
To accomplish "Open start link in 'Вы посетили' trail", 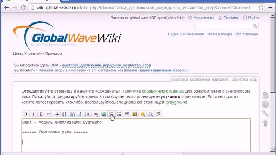I will click(x=92, y=71).
